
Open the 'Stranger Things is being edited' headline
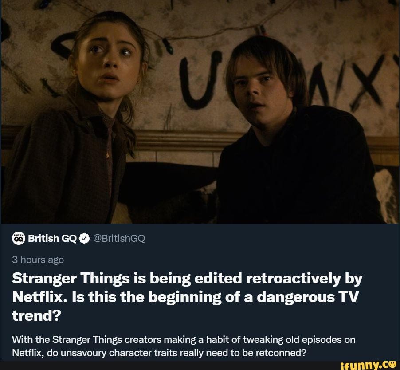click(x=187, y=297)
